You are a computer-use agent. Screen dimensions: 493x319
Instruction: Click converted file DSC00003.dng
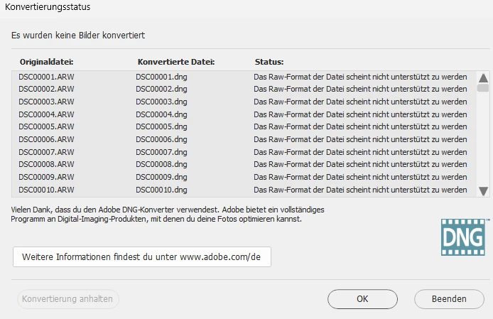click(161, 102)
